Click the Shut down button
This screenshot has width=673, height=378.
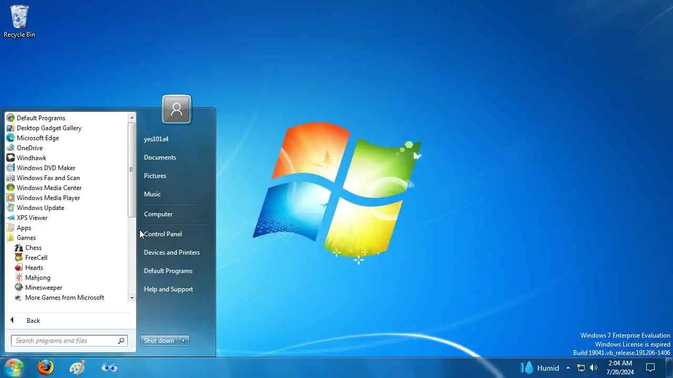[x=159, y=341]
